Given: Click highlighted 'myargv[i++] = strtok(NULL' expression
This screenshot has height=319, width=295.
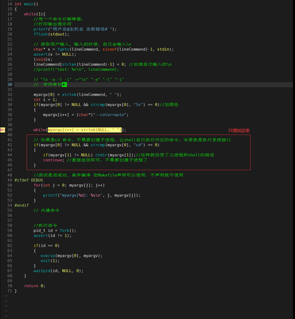Looking at the screenshot, I should pyautogui.click(x=85, y=130).
